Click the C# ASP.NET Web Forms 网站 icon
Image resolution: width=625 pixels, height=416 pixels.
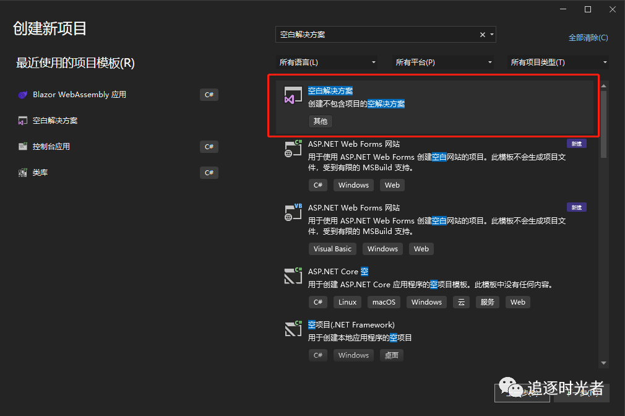pos(293,149)
